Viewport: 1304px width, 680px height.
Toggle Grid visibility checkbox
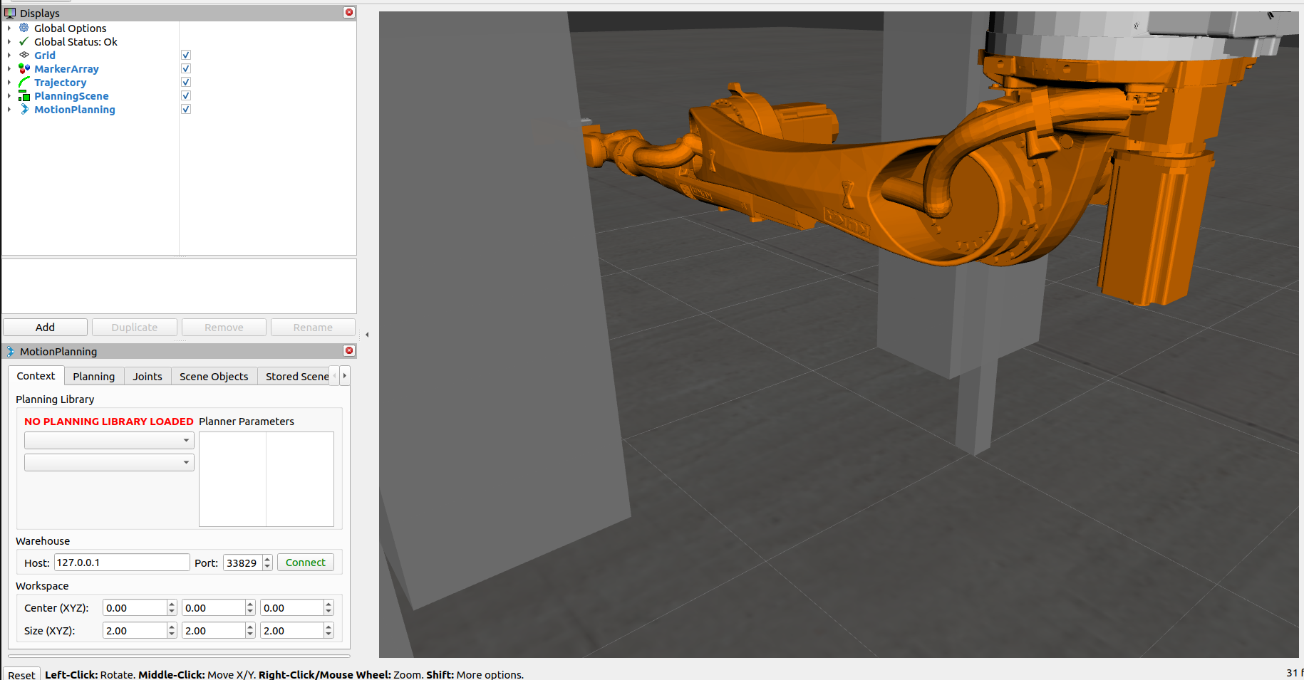pyautogui.click(x=185, y=54)
